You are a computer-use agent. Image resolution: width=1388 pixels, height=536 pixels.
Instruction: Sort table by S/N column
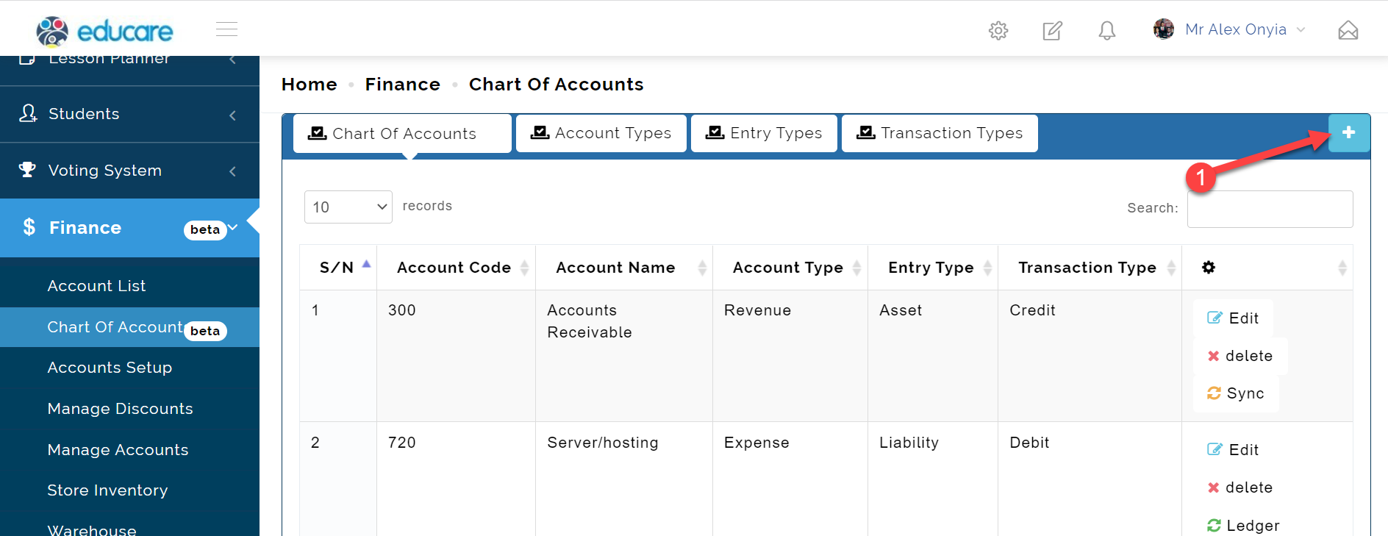point(338,268)
